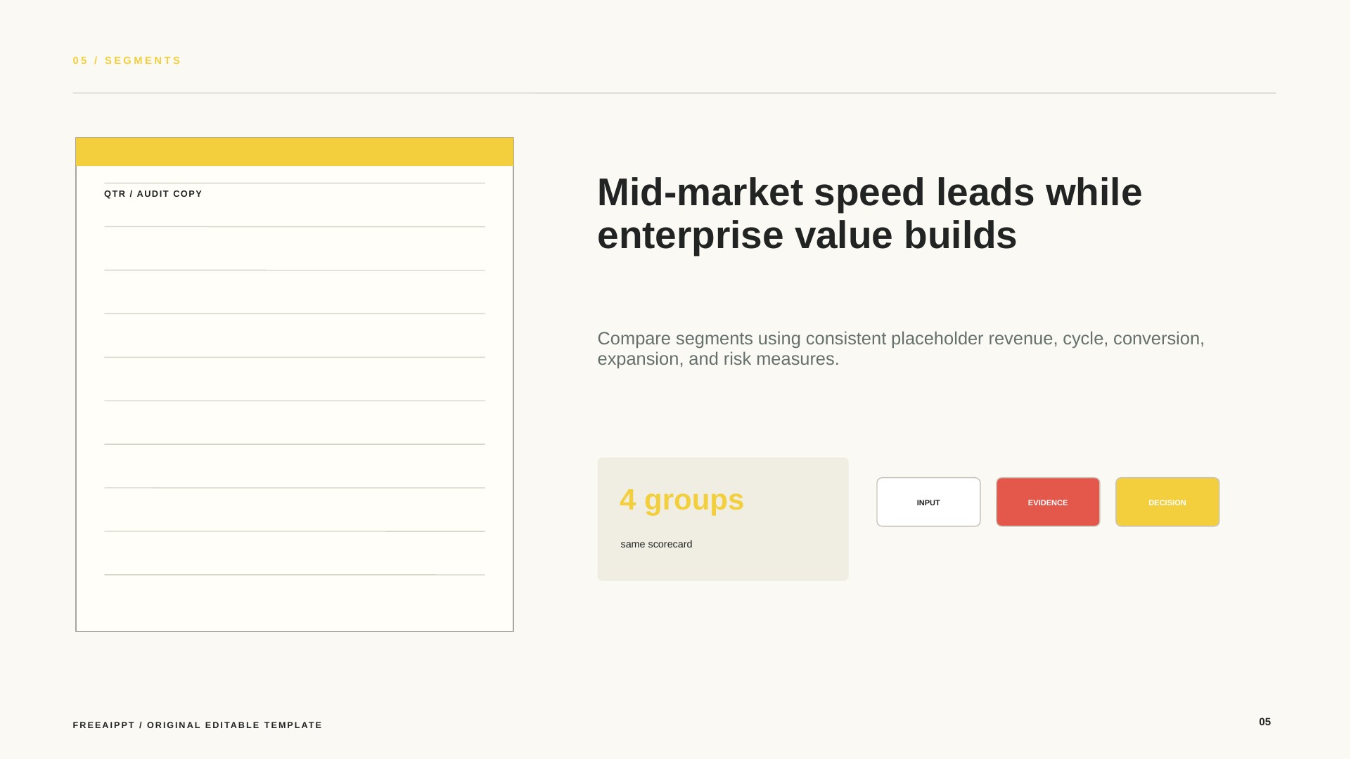Click the yellow header band of the audit sheet

295,152
